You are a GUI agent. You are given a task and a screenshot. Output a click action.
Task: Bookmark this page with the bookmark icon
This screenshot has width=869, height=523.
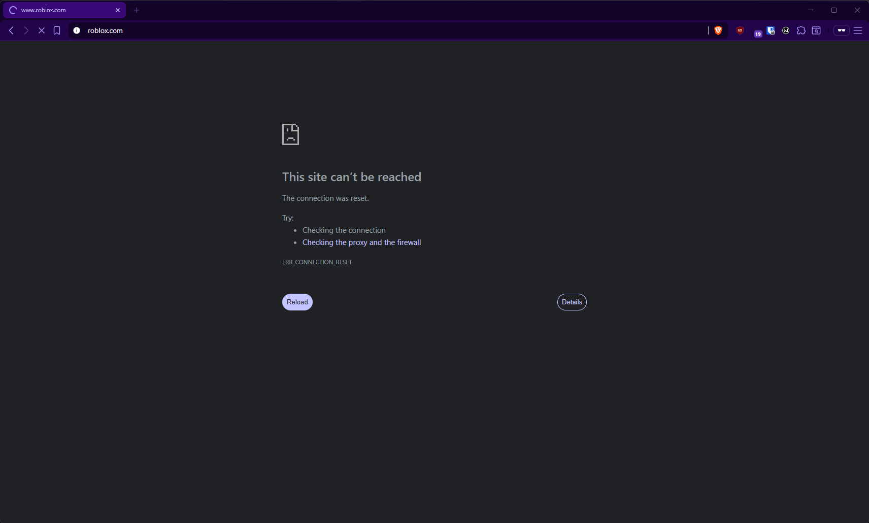(x=57, y=30)
